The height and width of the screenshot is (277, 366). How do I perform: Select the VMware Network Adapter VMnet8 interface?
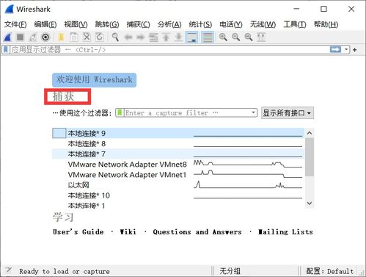point(178,164)
